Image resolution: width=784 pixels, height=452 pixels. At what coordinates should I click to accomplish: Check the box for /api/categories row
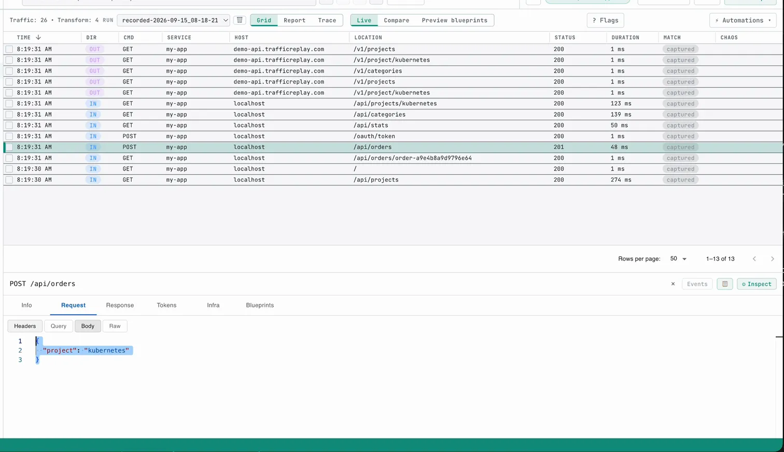(9, 115)
